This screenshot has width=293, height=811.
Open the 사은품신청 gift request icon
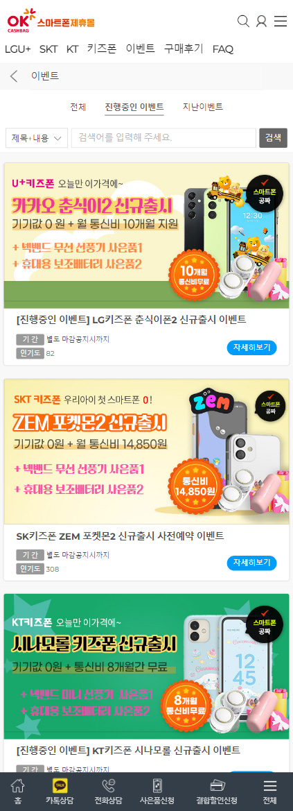pos(158,792)
